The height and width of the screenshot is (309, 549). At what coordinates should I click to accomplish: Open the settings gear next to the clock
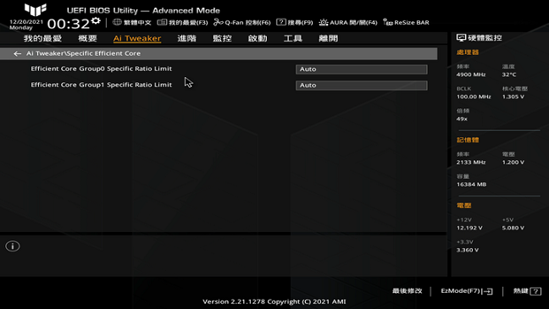96,21
